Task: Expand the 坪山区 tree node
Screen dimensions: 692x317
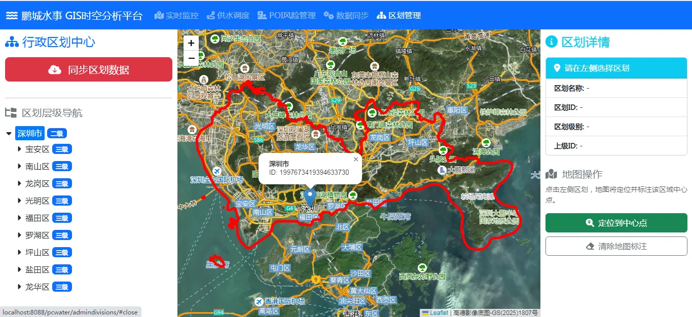Action: point(19,252)
